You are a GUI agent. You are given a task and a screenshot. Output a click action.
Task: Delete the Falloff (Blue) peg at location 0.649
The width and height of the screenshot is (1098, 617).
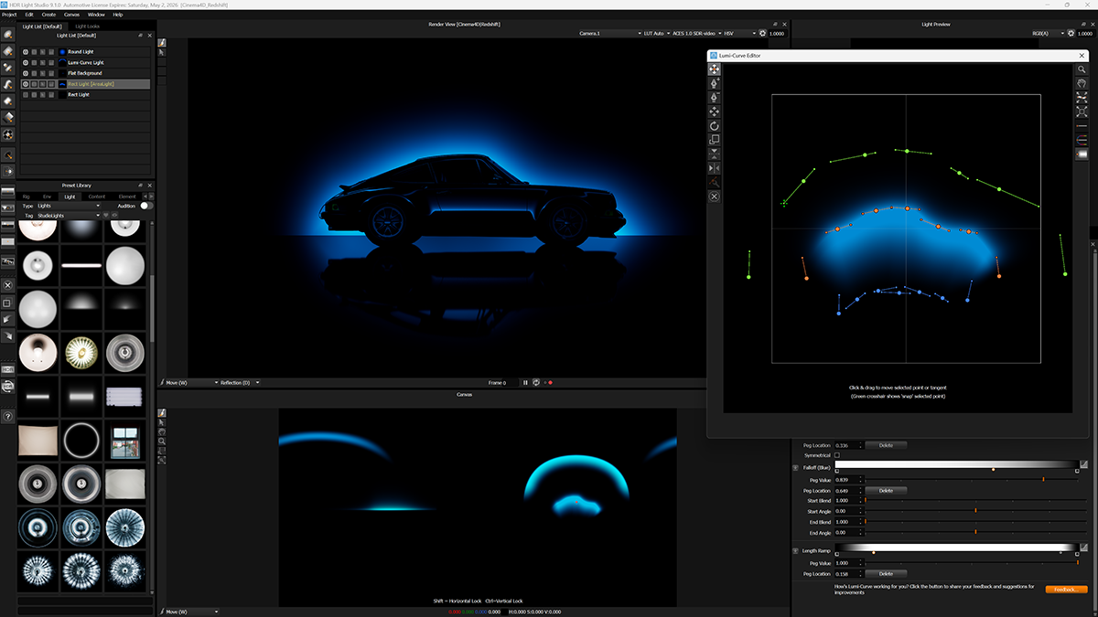pos(886,491)
